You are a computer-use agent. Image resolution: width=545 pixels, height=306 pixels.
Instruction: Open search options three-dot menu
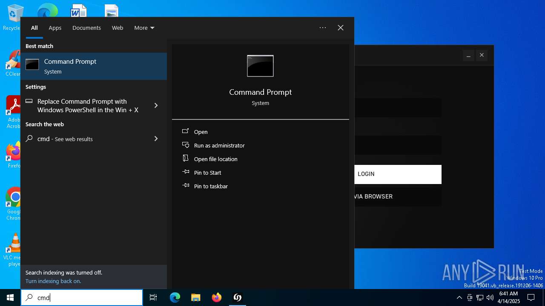pos(323,28)
